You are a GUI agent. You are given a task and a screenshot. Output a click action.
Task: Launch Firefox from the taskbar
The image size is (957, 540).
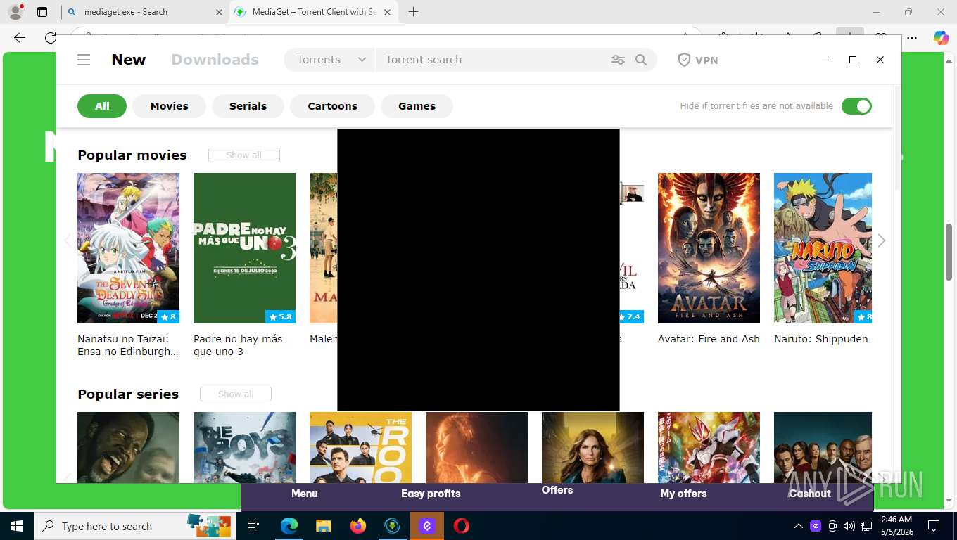(x=358, y=526)
